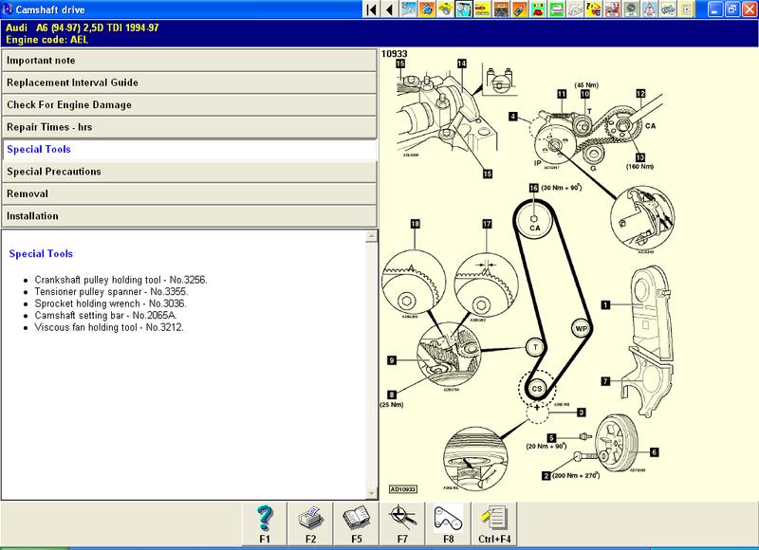The width and height of the screenshot is (759, 550).
Task: Click the previous page arrow in toolbar
Action: tap(387, 9)
